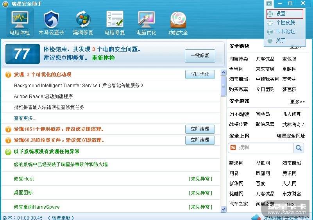
Task: Select 桌面图标 row
Action: tap(111, 193)
